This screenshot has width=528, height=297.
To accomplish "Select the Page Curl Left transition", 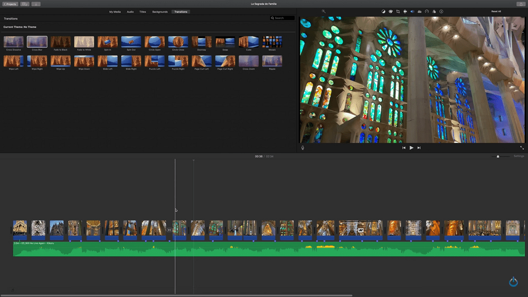I will (202, 61).
